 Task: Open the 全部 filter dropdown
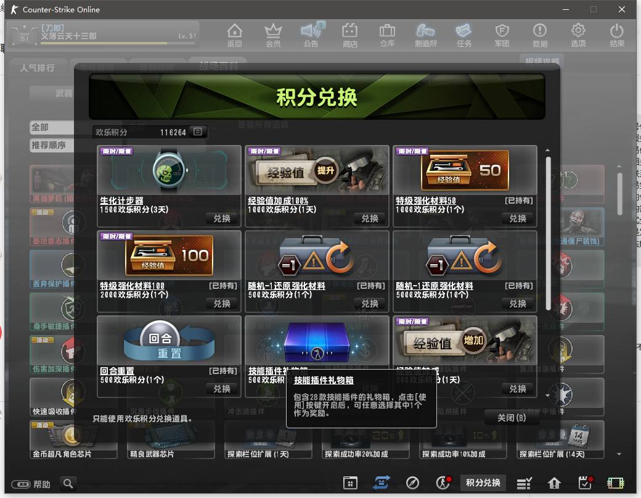[x=52, y=127]
